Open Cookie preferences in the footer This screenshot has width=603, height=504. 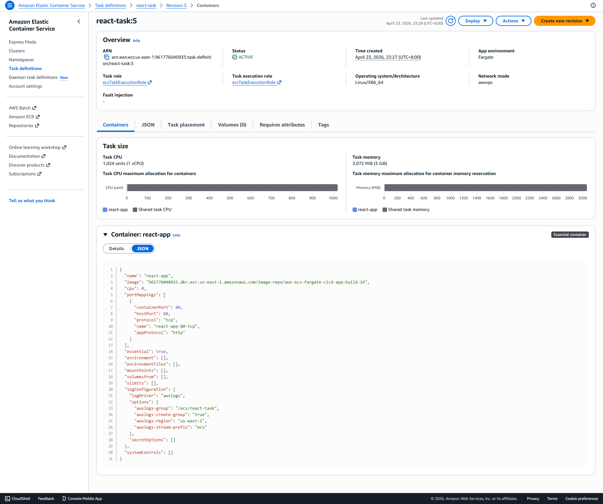point(582,499)
